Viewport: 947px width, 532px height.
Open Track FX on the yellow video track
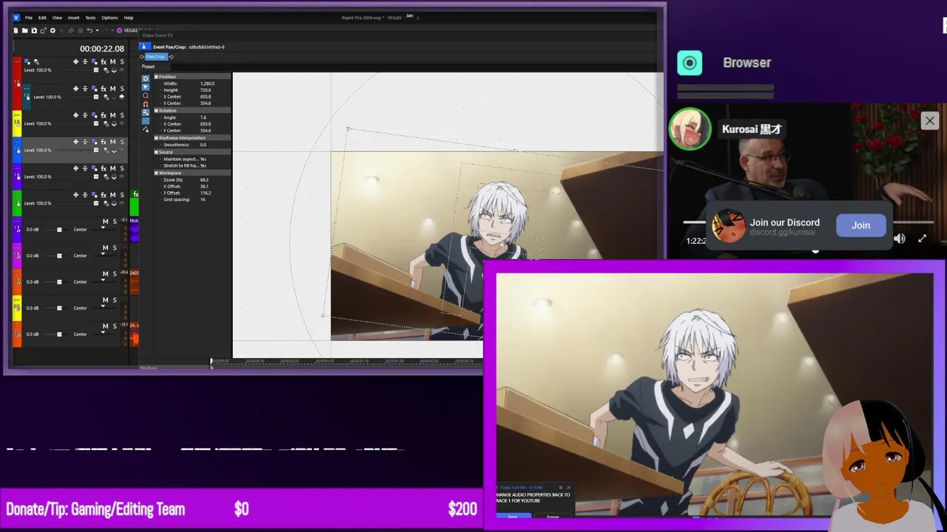pyautogui.click(x=104, y=115)
